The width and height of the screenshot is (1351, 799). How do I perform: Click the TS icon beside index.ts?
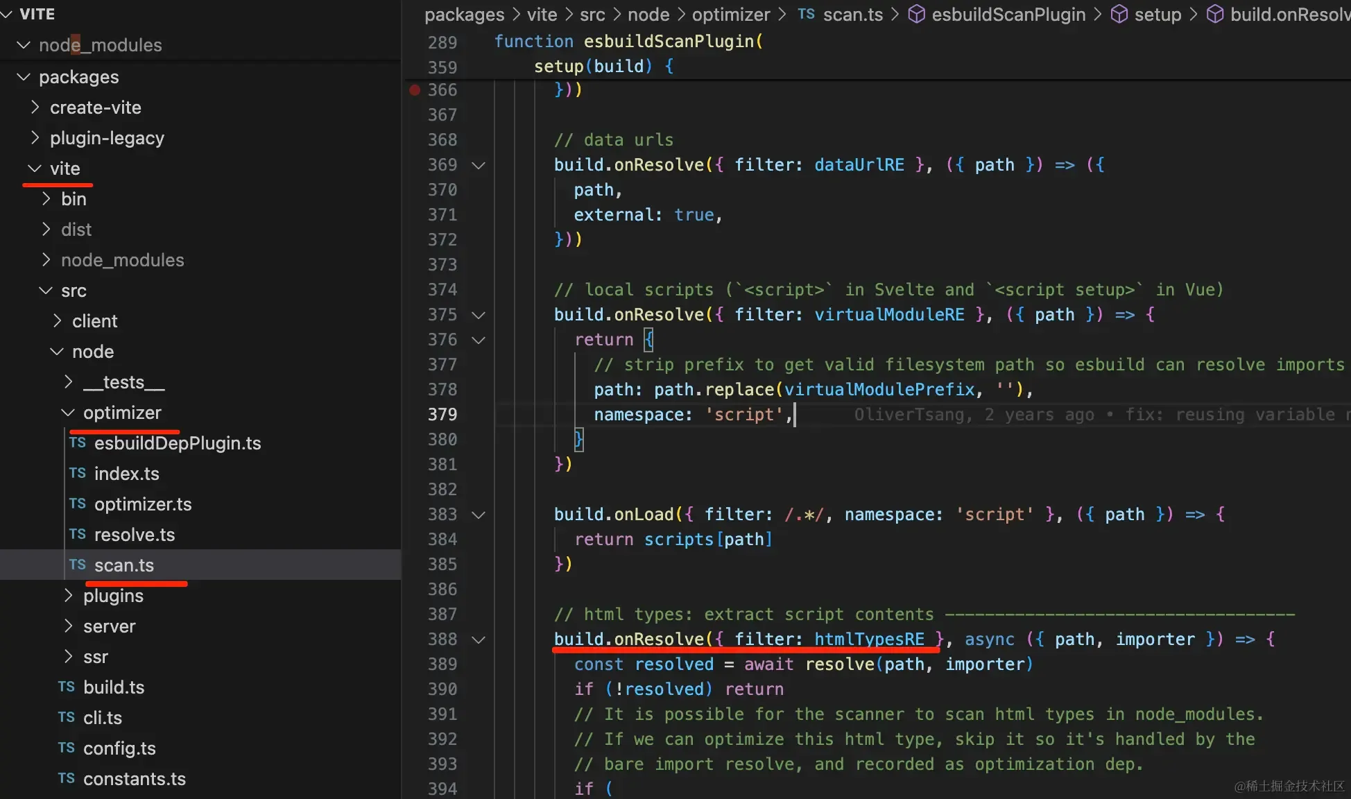[77, 473]
